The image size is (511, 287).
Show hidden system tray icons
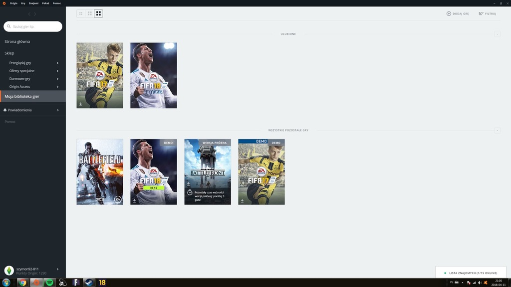[x=463, y=283]
